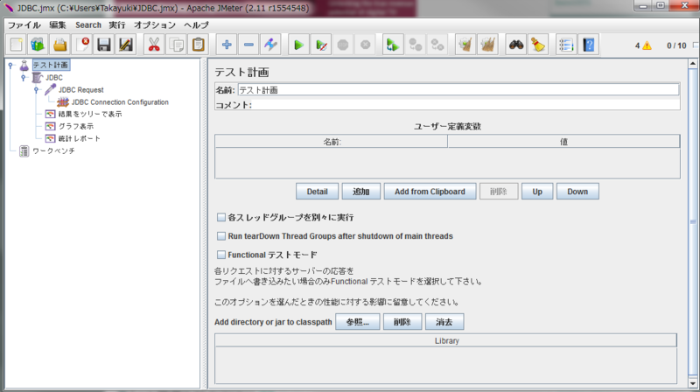Open the Search menu
This screenshot has height=392, width=700.
tap(88, 25)
